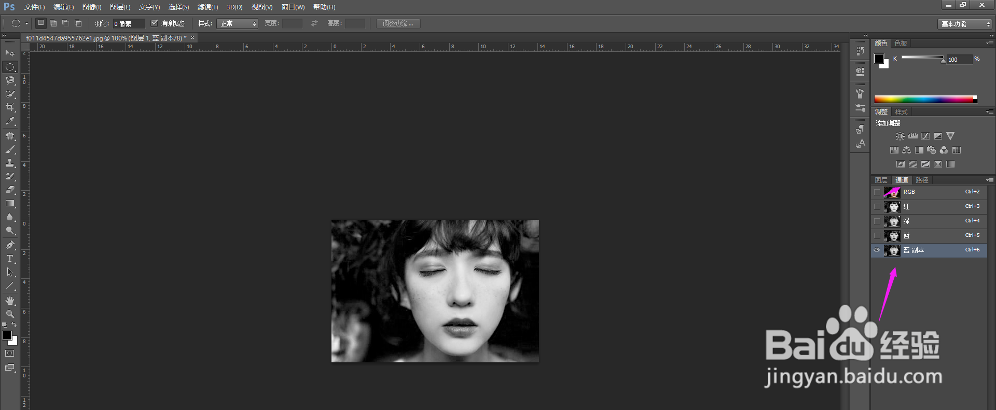This screenshot has width=996, height=410.
Task: Open the Adjustments panel flyout menu
Action: pos(990,111)
